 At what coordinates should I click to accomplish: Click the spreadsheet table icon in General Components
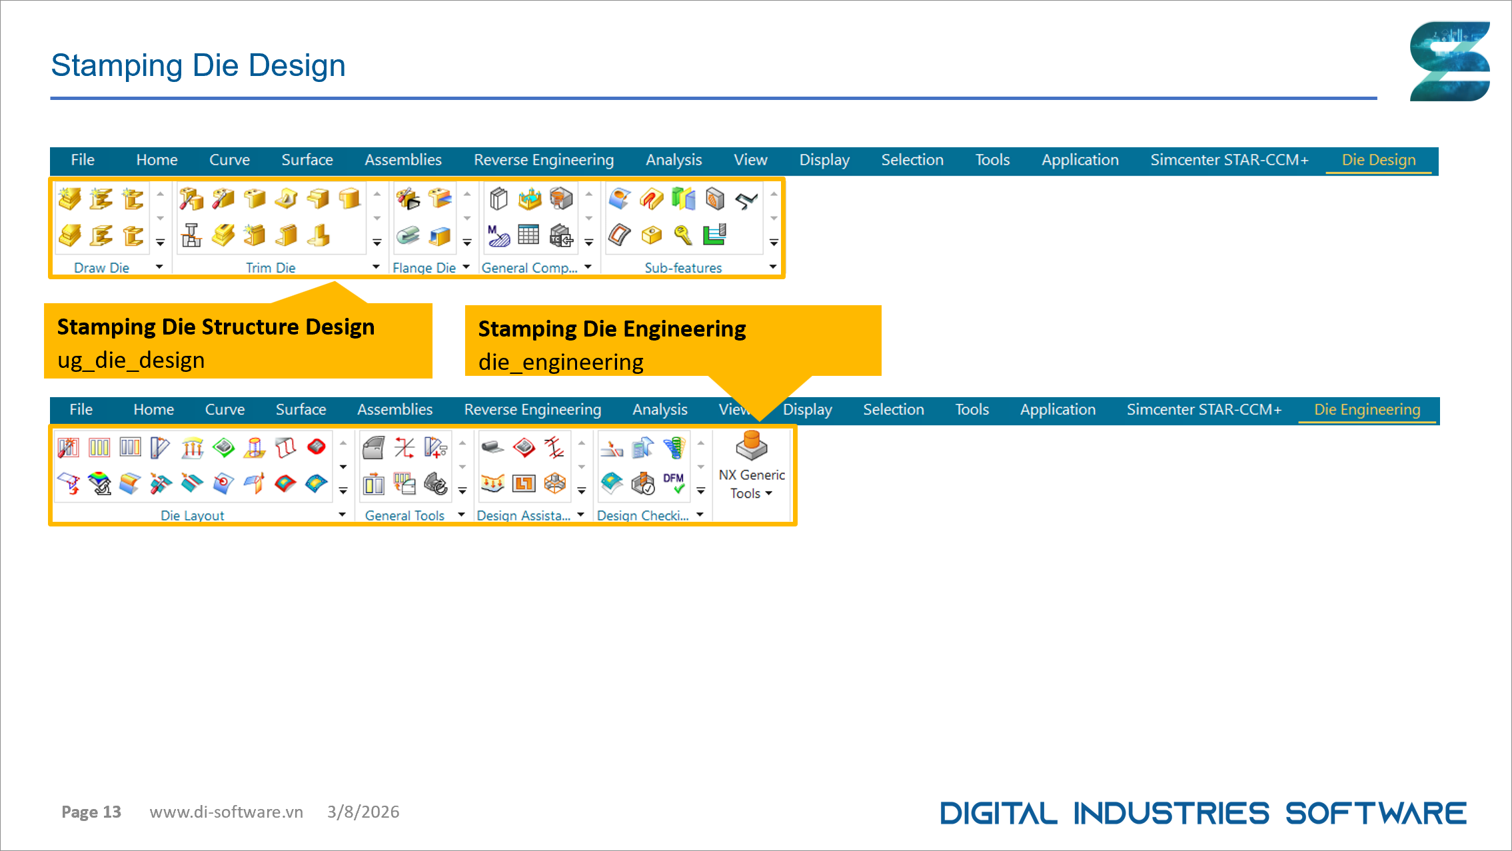[x=528, y=235]
